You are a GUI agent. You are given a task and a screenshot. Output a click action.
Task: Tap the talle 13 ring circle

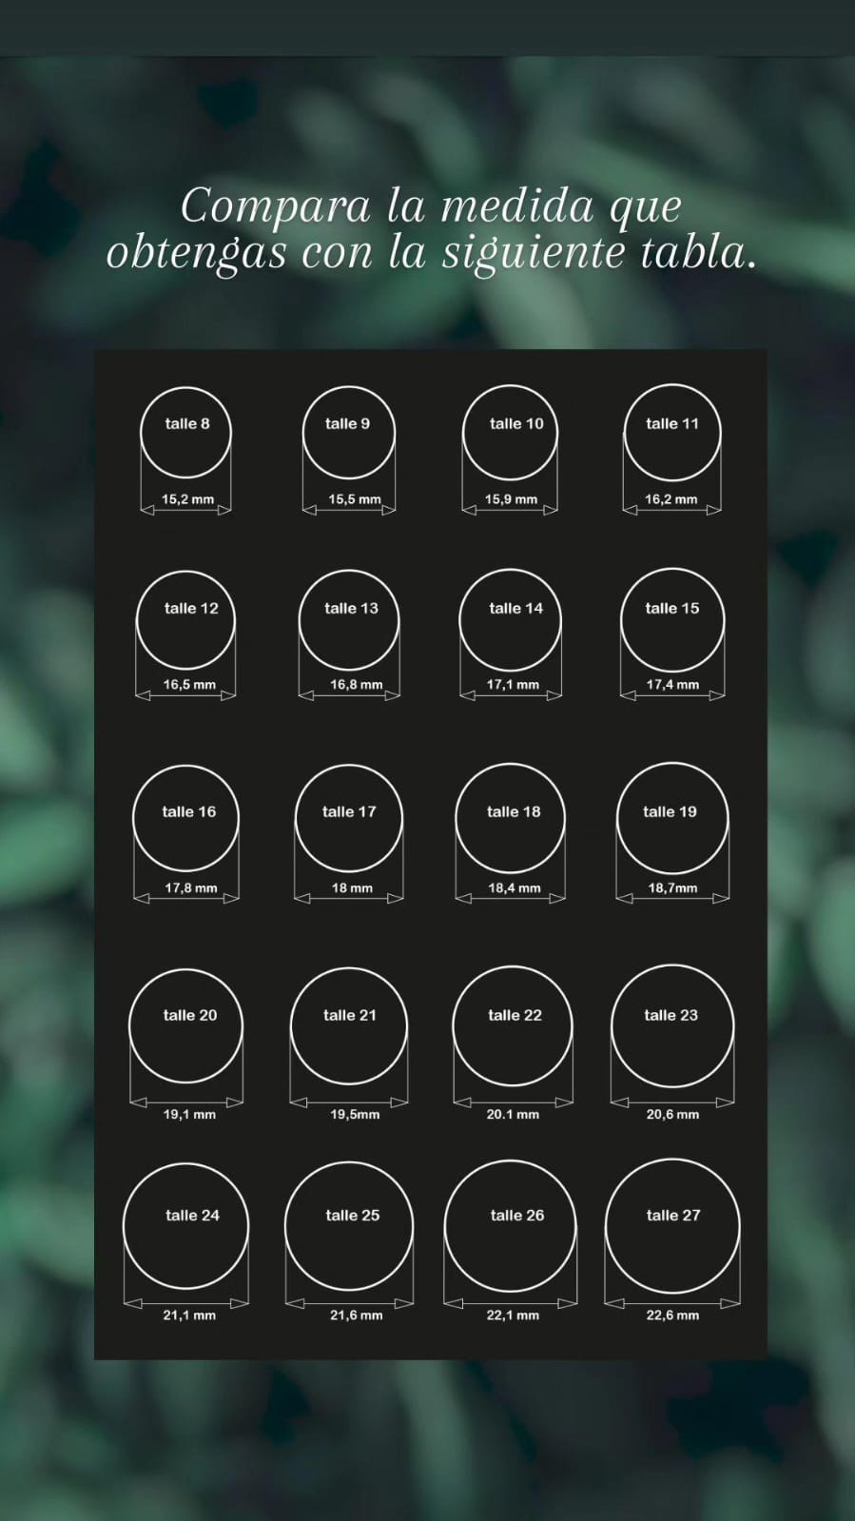pyautogui.click(x=348, y=620)
